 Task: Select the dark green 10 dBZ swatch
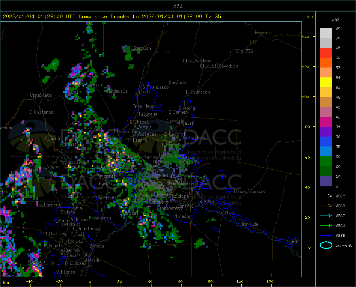(326, 171)
